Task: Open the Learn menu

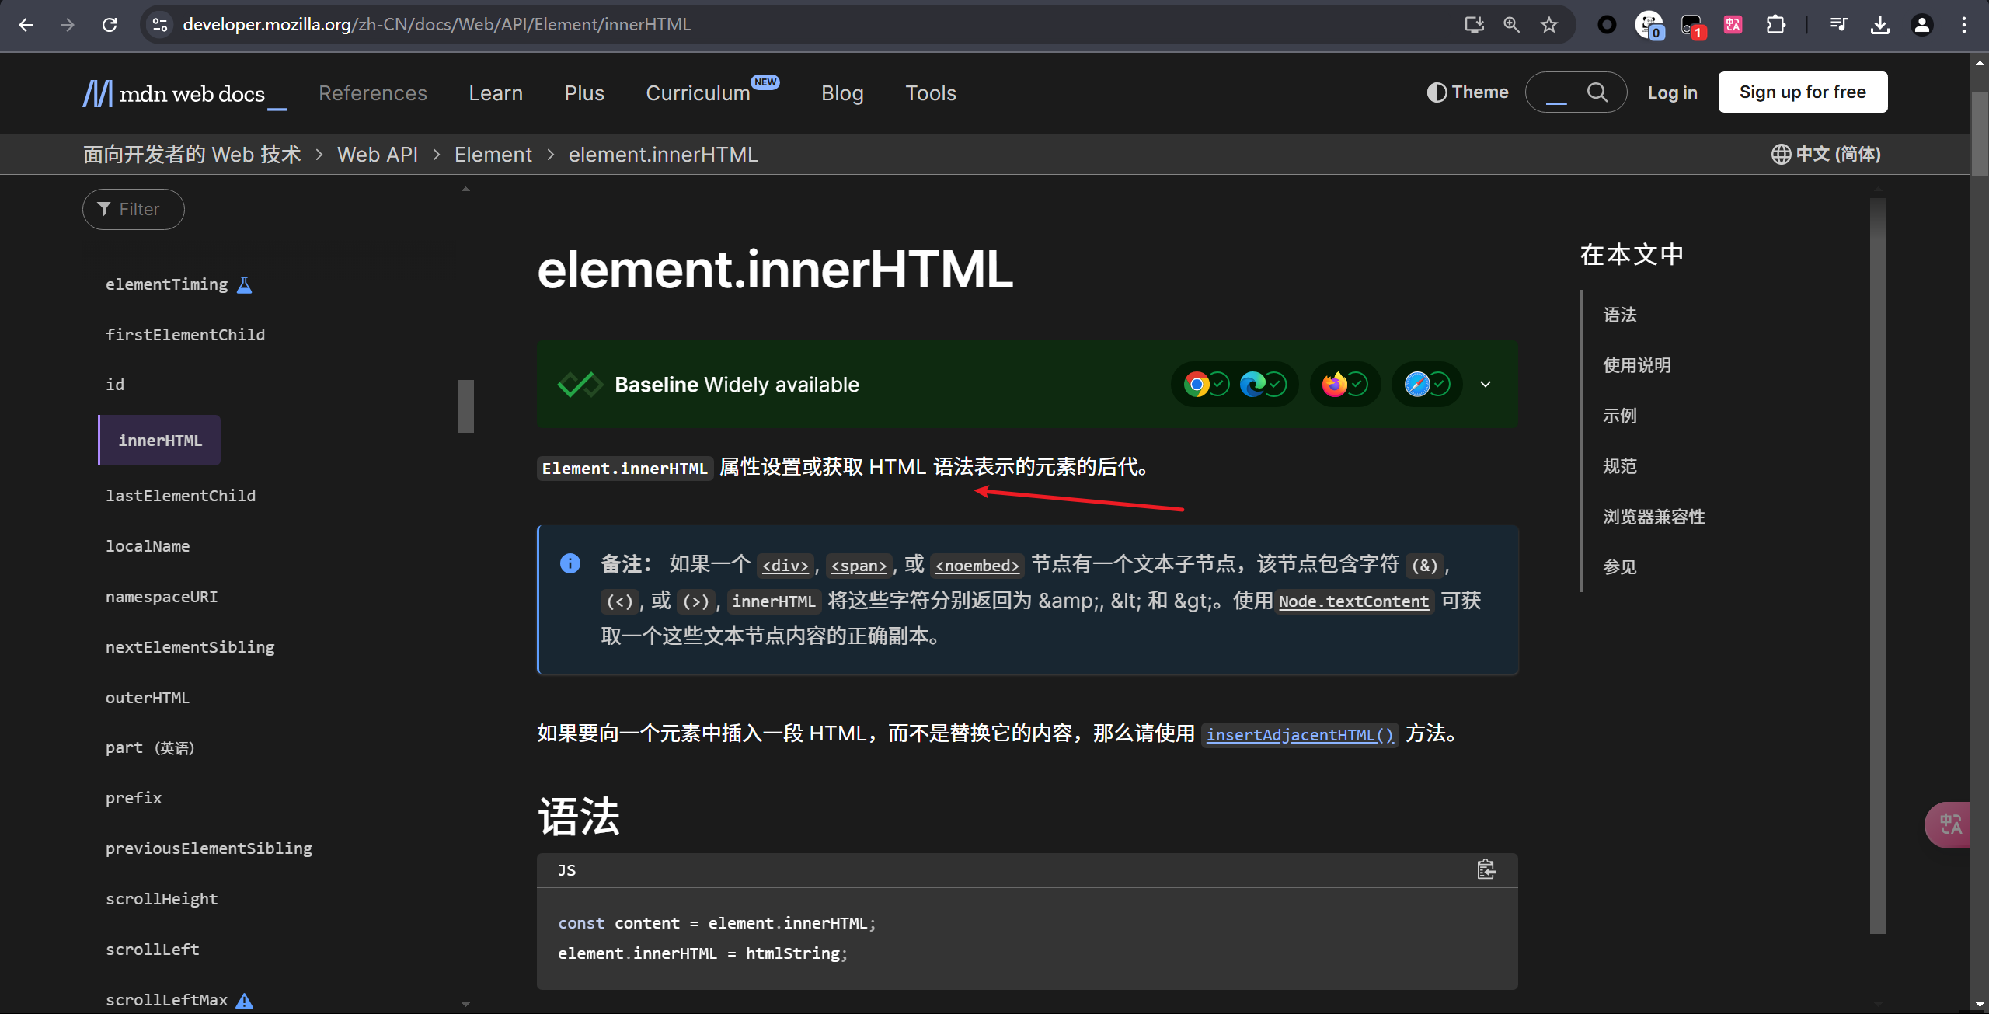Action: (x=496, y=93)
